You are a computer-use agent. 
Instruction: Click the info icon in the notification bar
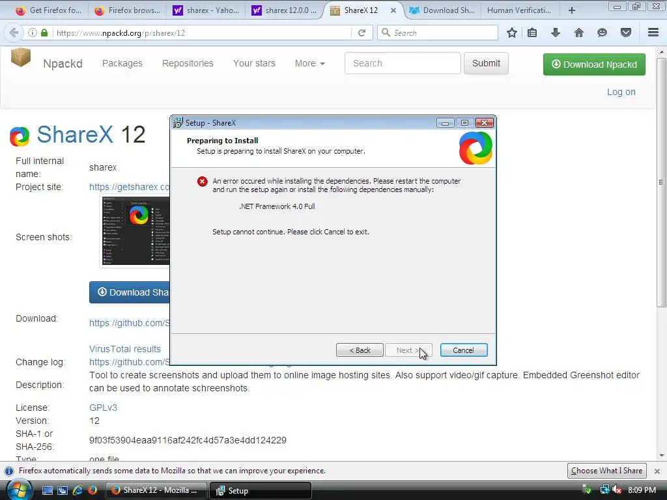click(9, 471)
